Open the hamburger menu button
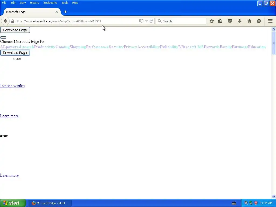Viewport: 276px width, 207px height. click(270, 21)
